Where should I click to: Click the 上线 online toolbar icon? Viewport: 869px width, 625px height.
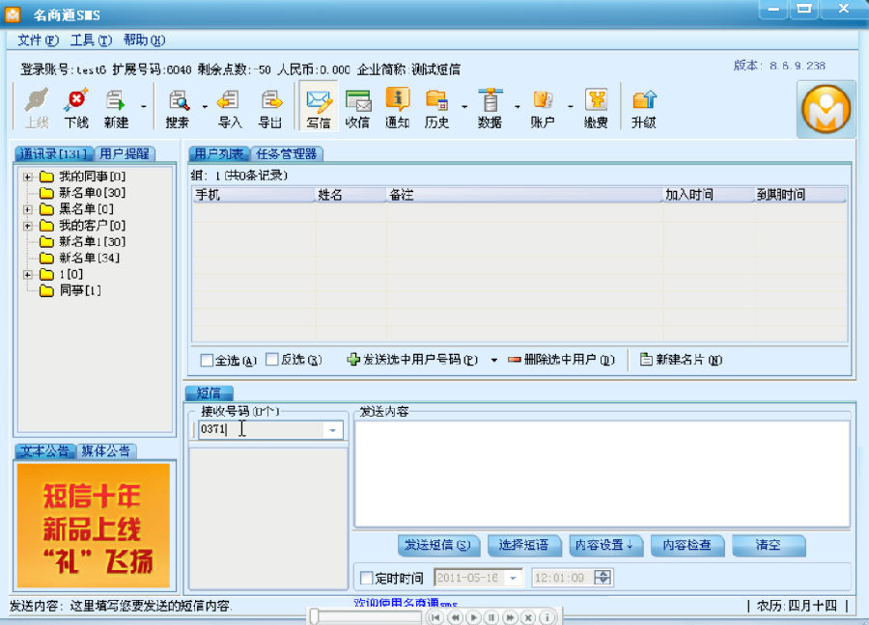coord(37,108)
